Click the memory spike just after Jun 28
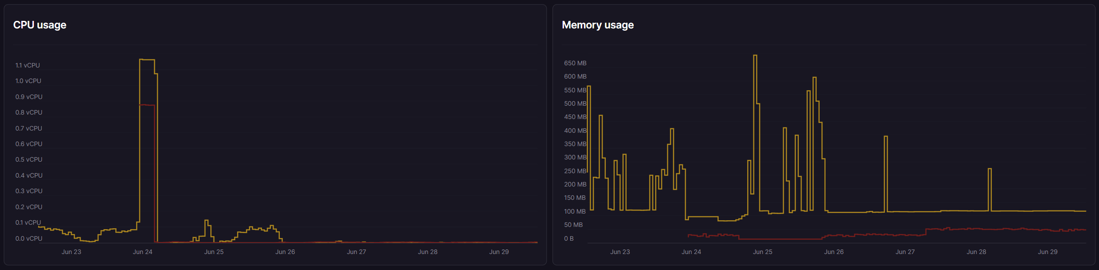This screenshot has height=270, width=1099. click(x=990, y=169)
